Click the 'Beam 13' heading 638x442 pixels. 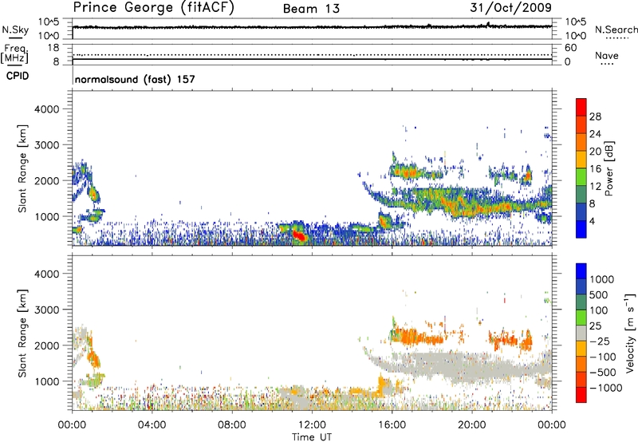[311, 9]
